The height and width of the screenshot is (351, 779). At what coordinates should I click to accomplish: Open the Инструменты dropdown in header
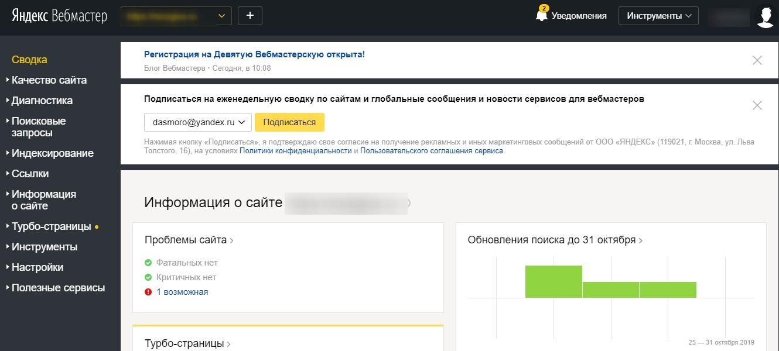pos(658,16)
